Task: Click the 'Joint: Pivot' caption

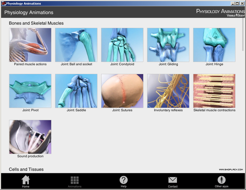Action: (x=30, y=110)
